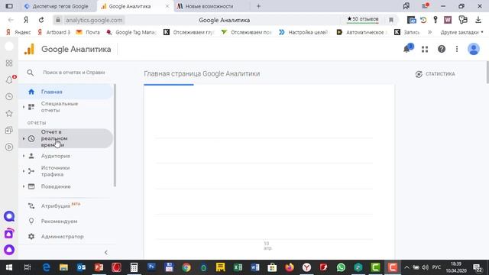Open browser sidebar history clock
489x275 pixels.
[x=9, y=97]
